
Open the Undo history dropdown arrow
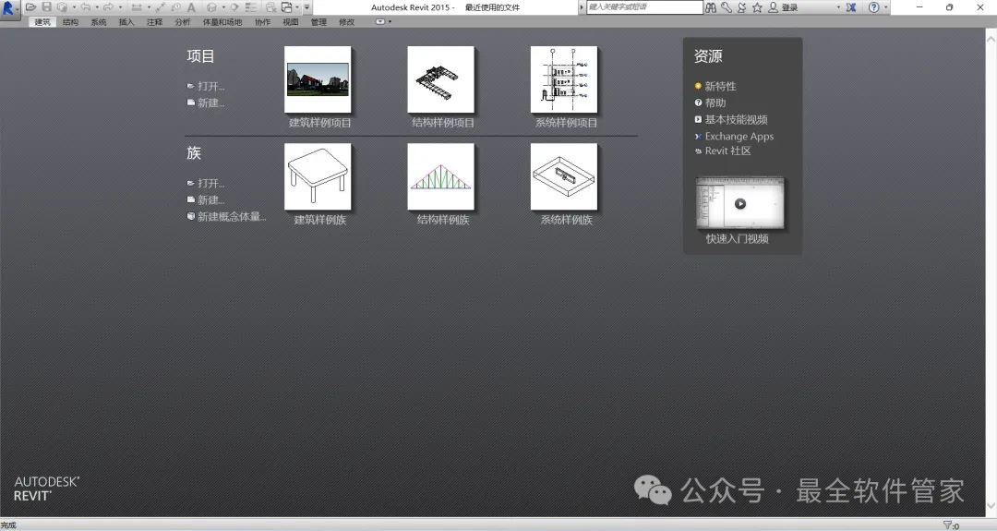coord(97,7)
